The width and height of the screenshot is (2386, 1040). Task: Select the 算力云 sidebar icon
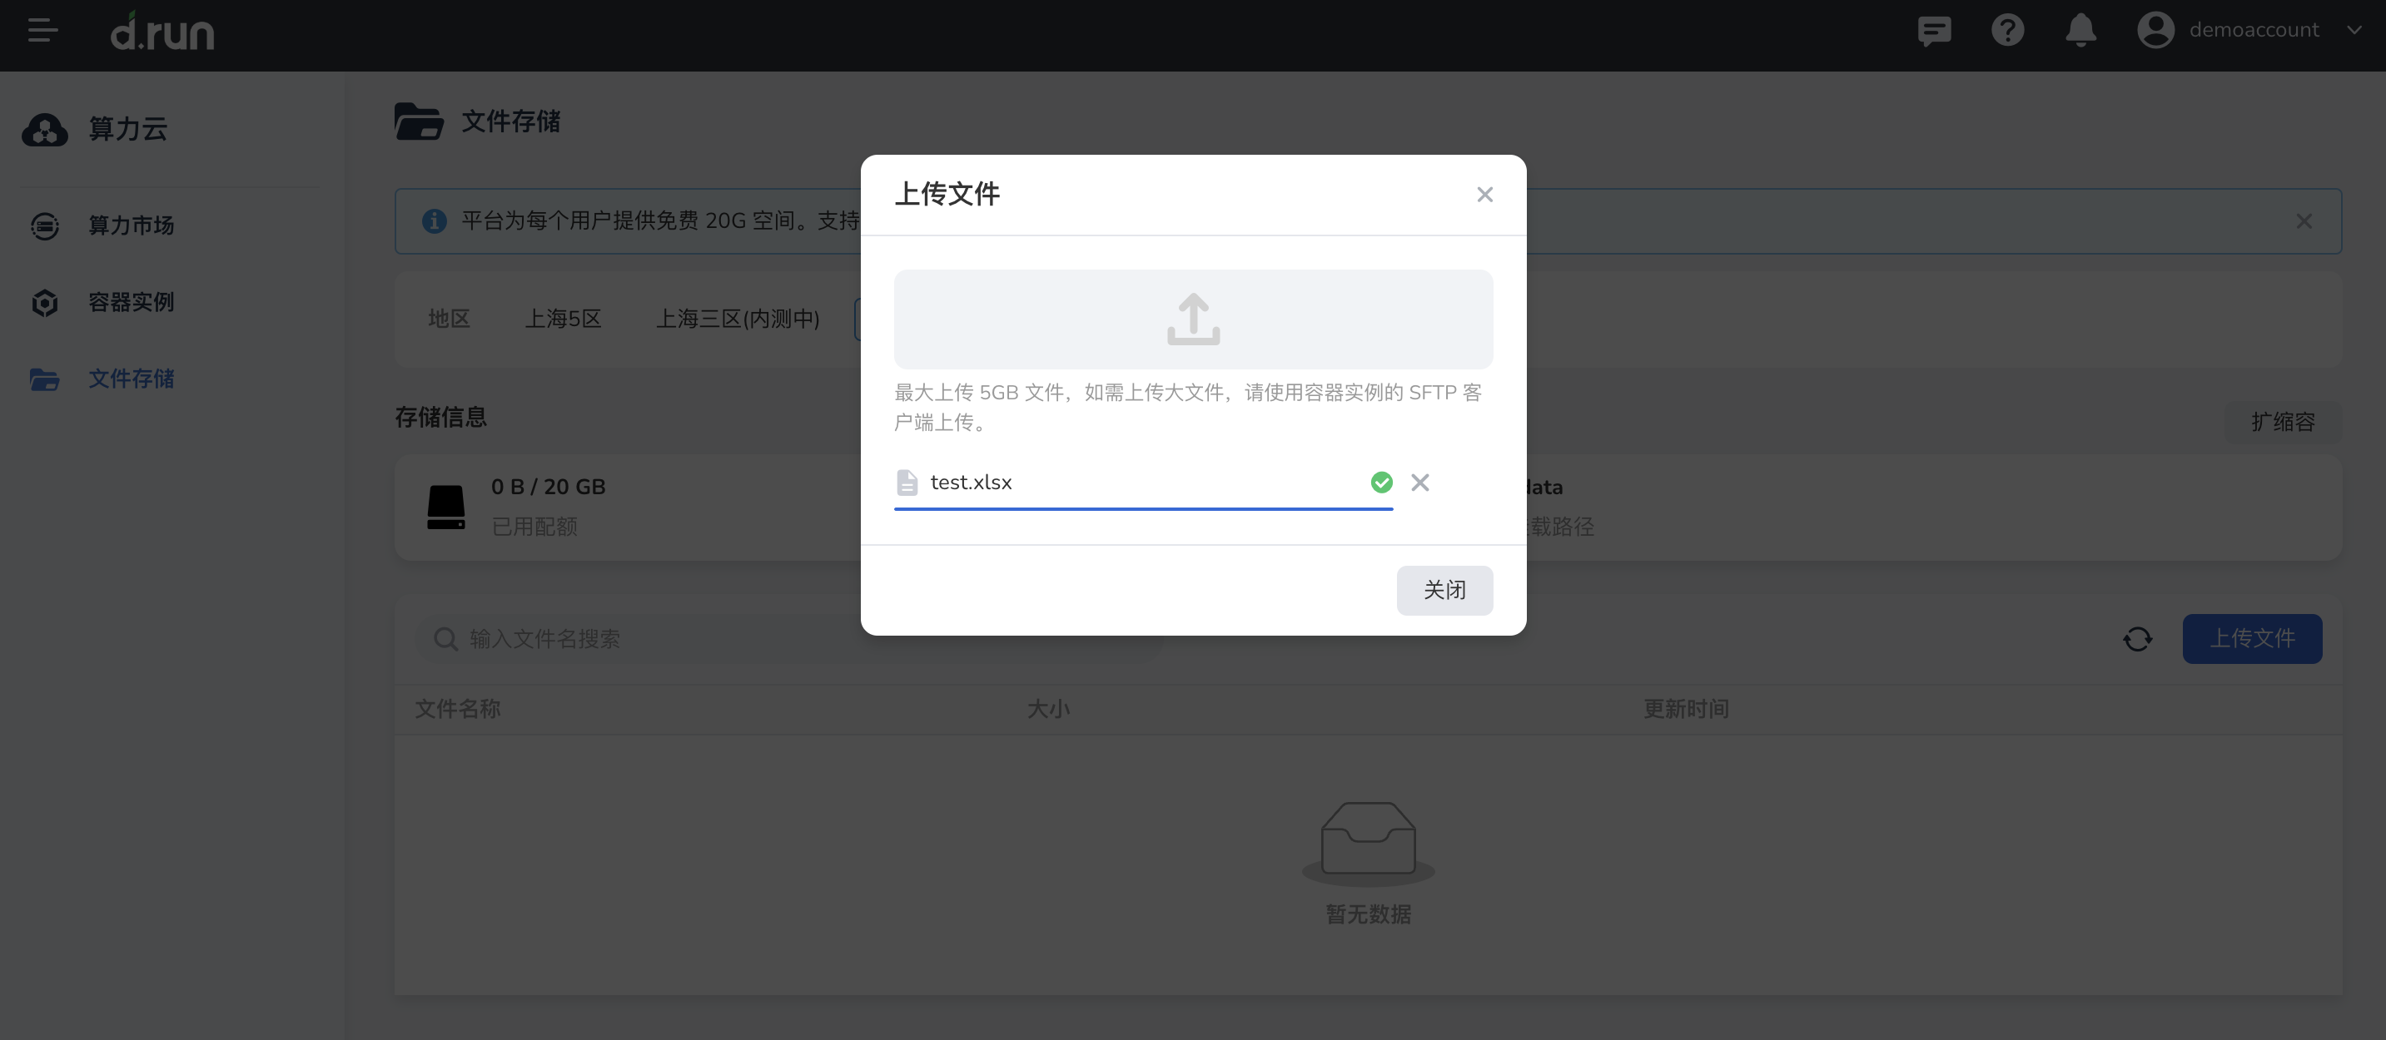point(43,130)
